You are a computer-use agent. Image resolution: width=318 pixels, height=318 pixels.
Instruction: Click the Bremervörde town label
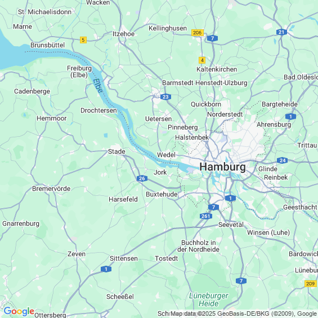51,189
